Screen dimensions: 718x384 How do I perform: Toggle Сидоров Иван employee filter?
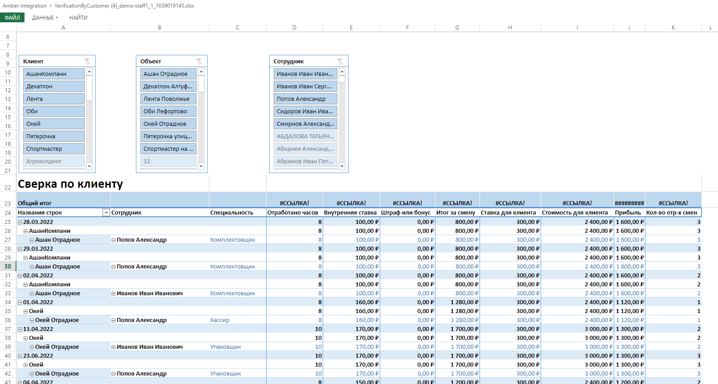(x=305, y=111)
